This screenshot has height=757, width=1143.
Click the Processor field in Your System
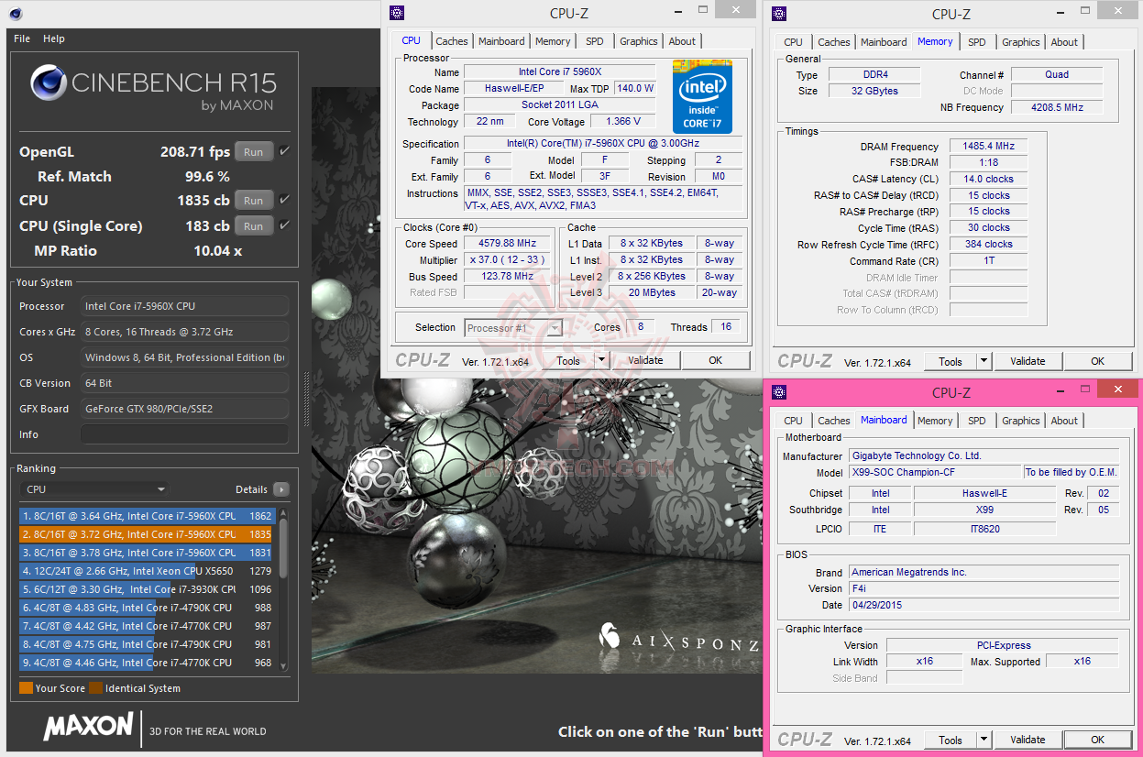click(x=184, y=306)
